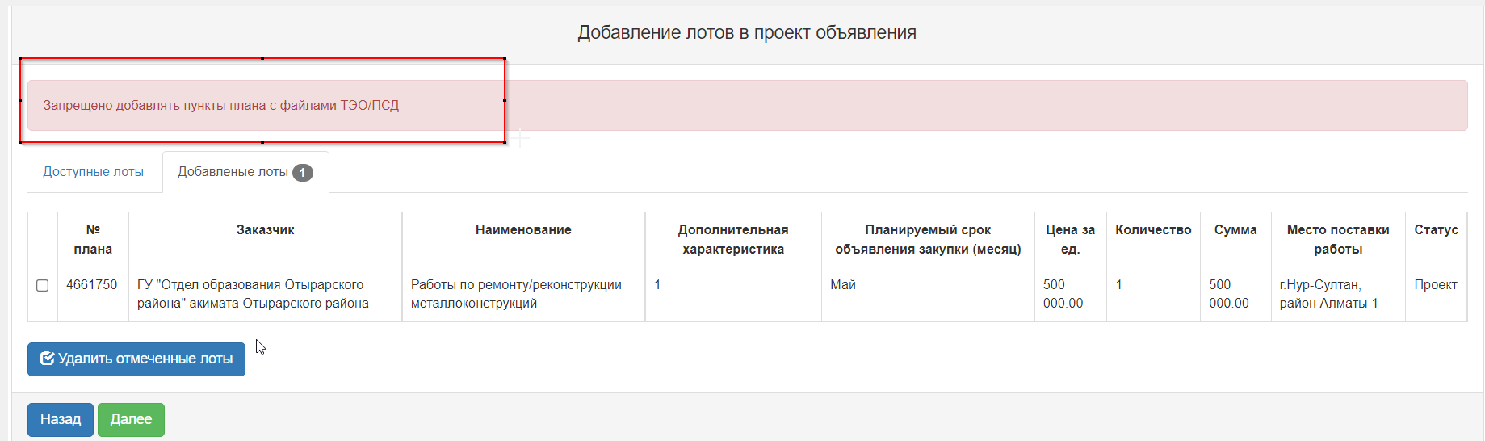
Task: Proceed with the Далее button
Action: 131,420
